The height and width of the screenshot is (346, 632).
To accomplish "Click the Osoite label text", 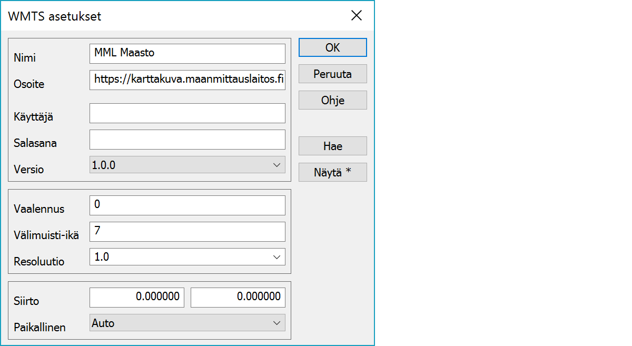I will 29,84.
